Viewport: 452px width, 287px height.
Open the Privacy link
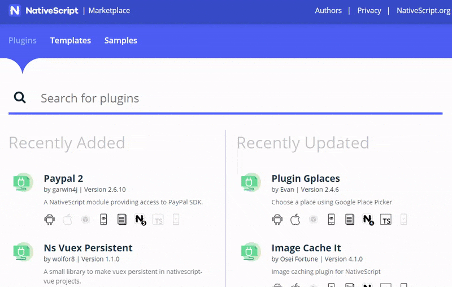tap(369, 11)
